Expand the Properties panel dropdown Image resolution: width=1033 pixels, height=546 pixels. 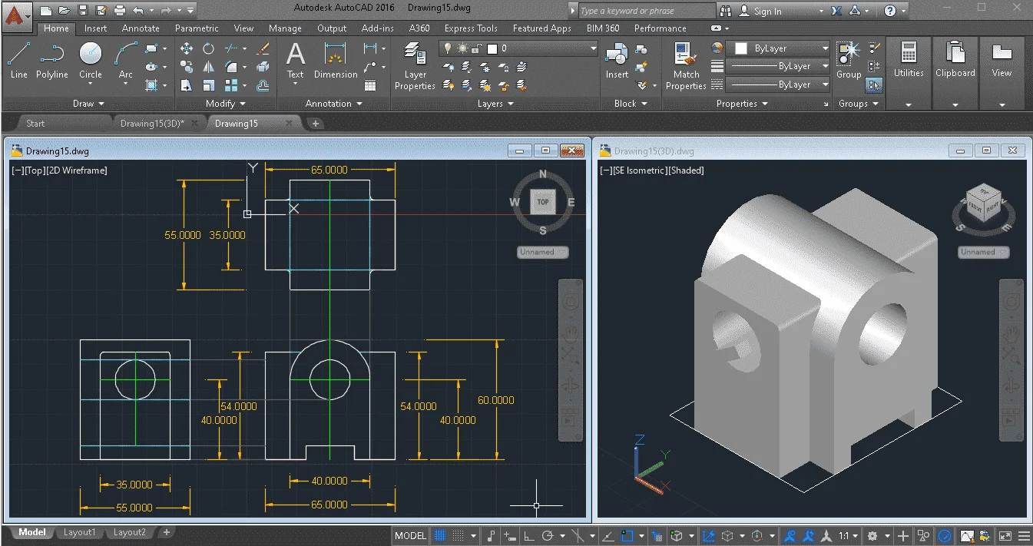[742, 104]
